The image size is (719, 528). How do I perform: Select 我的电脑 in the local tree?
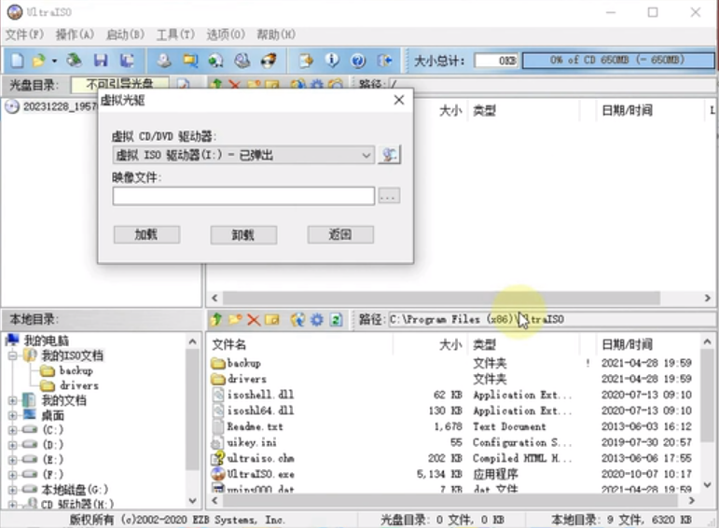47,340
